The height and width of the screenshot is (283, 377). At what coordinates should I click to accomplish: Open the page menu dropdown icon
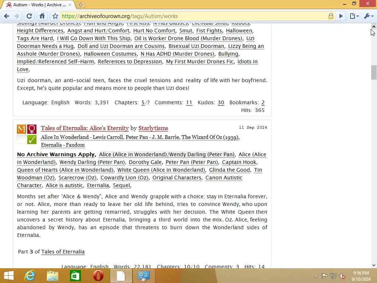pyautogui.click(x=354, y=16)
